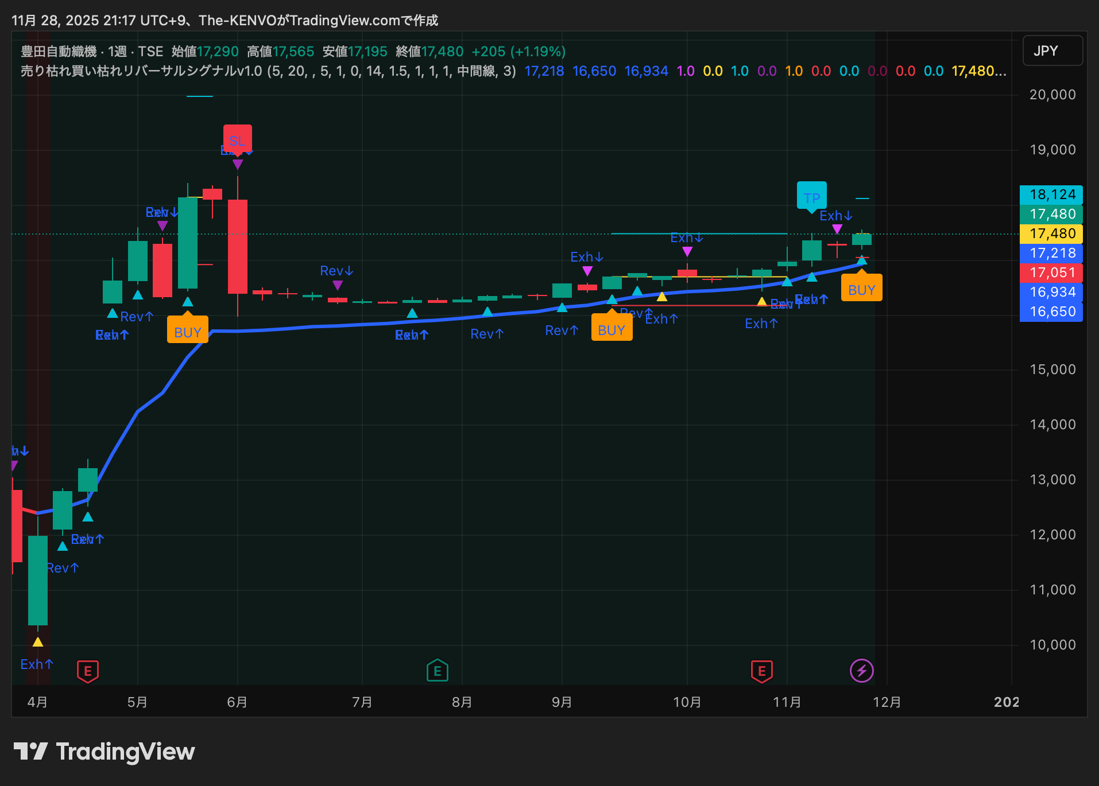Click the TradingView logo
Viewport: 1099px width, 786px height.
pos(105,752)
